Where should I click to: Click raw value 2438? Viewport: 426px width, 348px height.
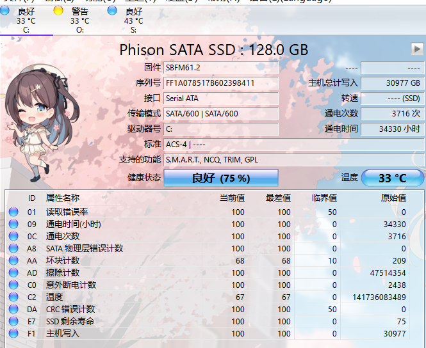(397, 285)
